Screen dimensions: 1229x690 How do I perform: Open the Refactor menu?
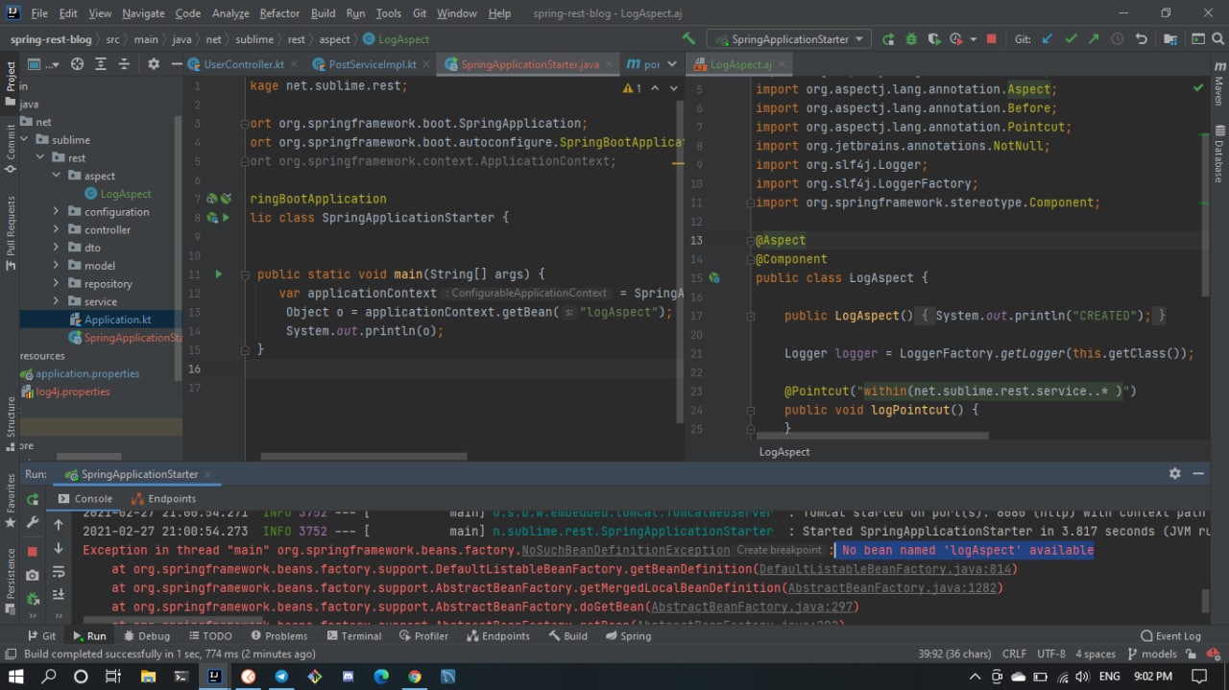click(x=279, y=13)
